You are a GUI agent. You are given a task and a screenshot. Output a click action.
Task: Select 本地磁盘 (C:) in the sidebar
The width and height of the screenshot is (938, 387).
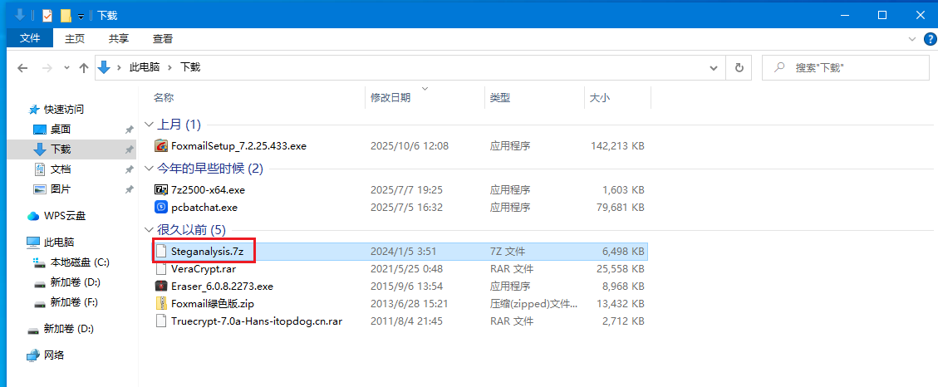pyautogui.click(x=80, y=262)
